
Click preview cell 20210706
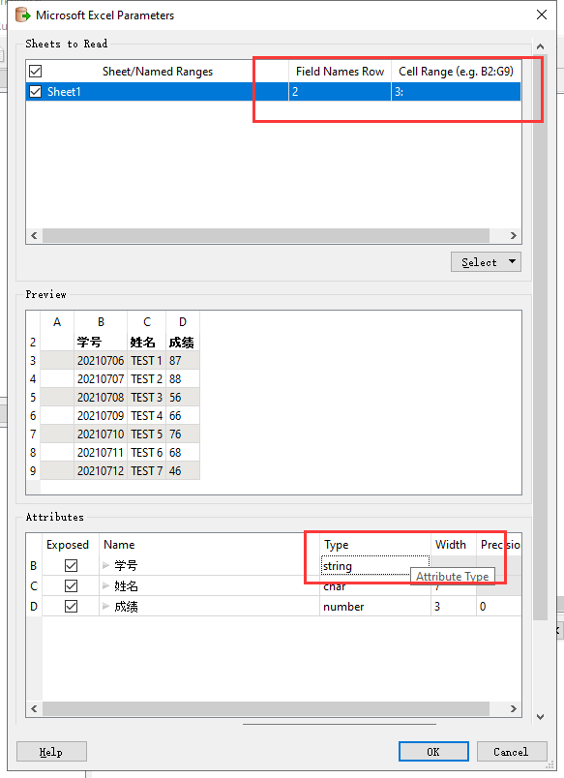pyautogui.click(x=101, y=361)
